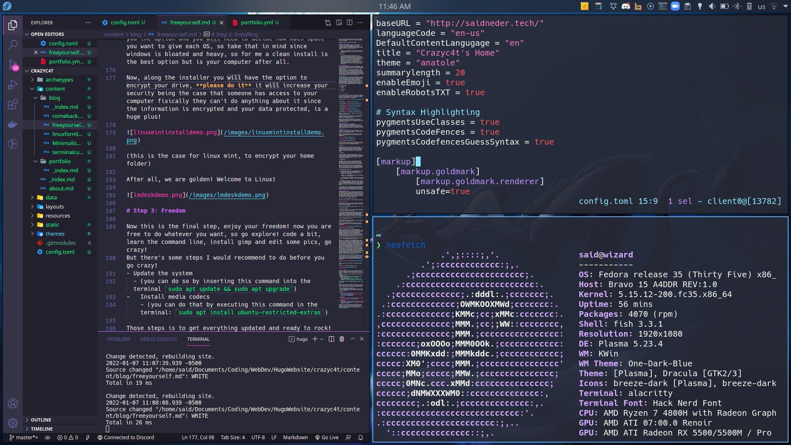Collapse the blog folder in the explorer
The image size is (791, 445).
pyautogui.click(x=36, y=98)
